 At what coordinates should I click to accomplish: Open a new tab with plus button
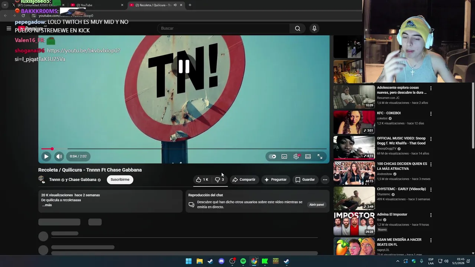click(x=190, y=5)
